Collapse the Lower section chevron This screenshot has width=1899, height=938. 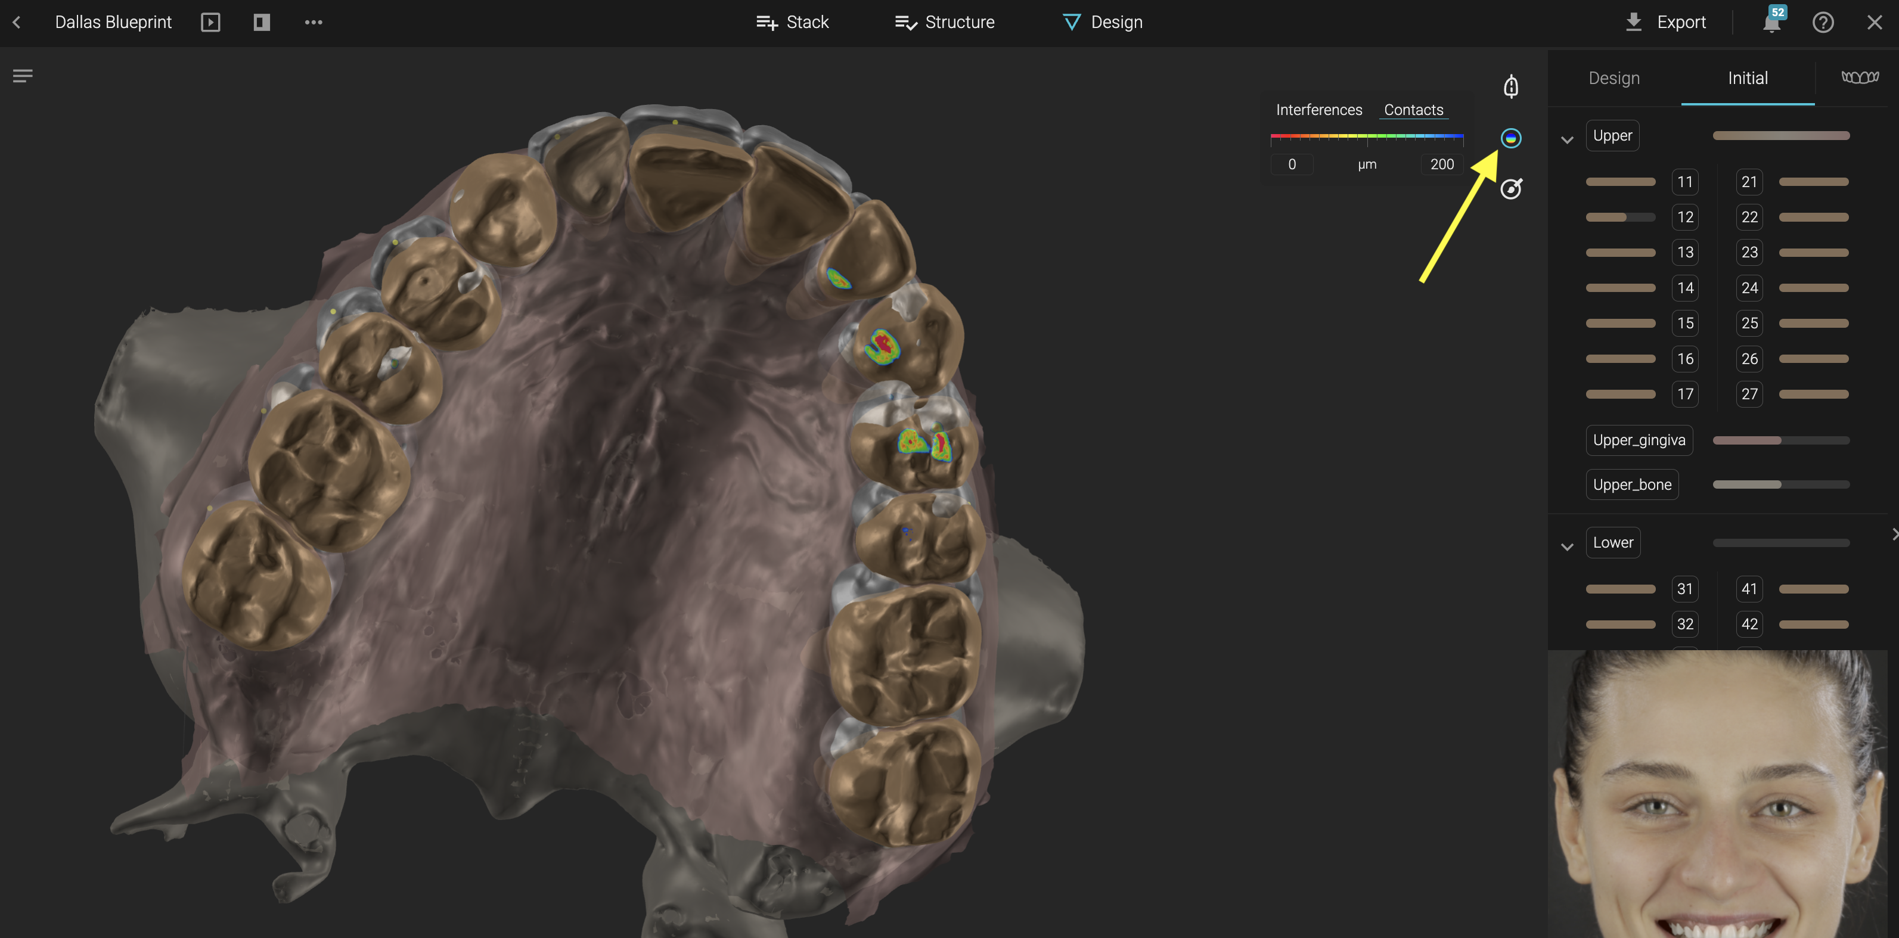coord(1567,546)
